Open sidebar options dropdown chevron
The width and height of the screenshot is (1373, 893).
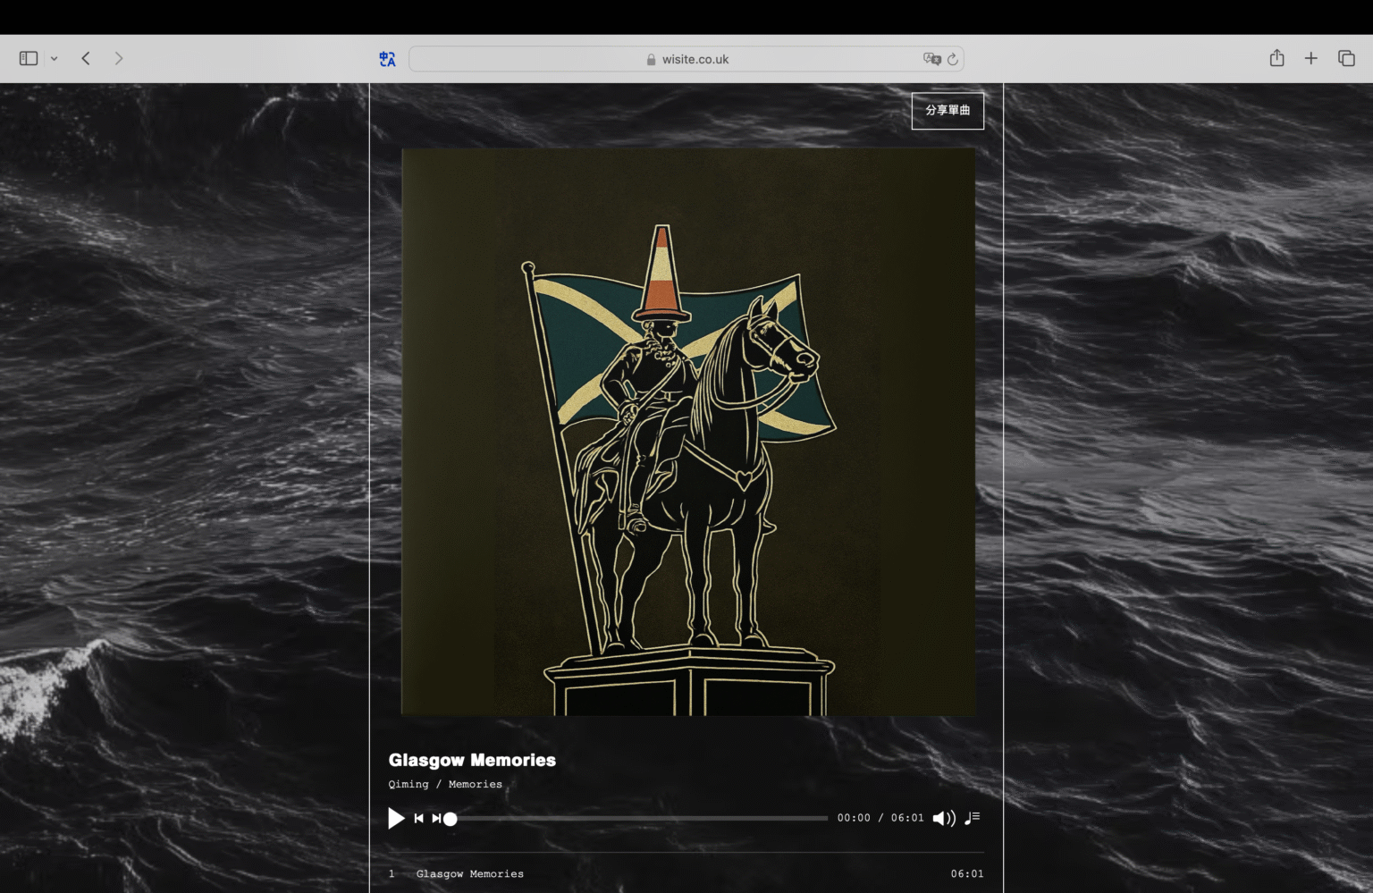[x=55, y=59]
